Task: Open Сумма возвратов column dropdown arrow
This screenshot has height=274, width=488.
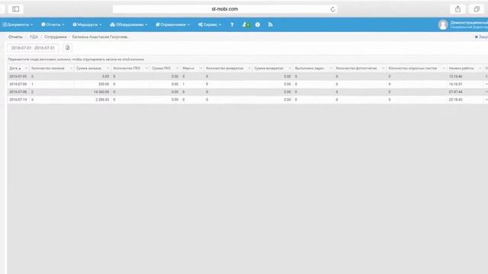Action: point(290,68)
